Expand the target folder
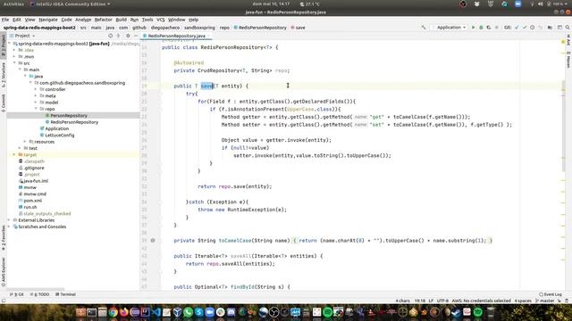Screen dimensions: 572x321 click(14, 155)
